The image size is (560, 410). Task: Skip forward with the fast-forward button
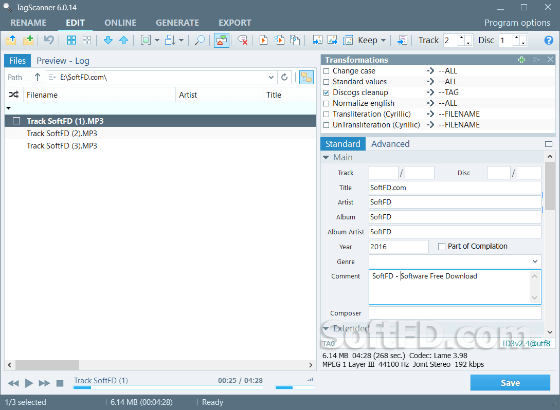pyautogui.click(x=44, y=383)
